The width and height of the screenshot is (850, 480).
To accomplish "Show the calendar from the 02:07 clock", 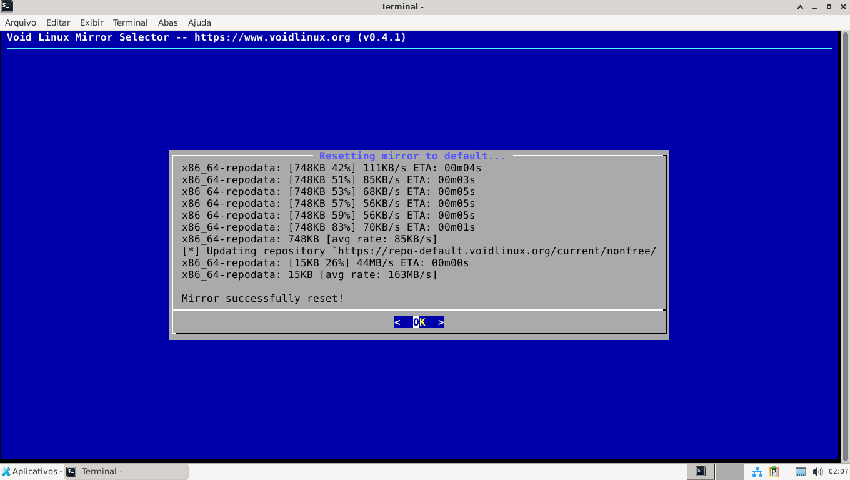I will pyautogui.click(x=838, y=472).
